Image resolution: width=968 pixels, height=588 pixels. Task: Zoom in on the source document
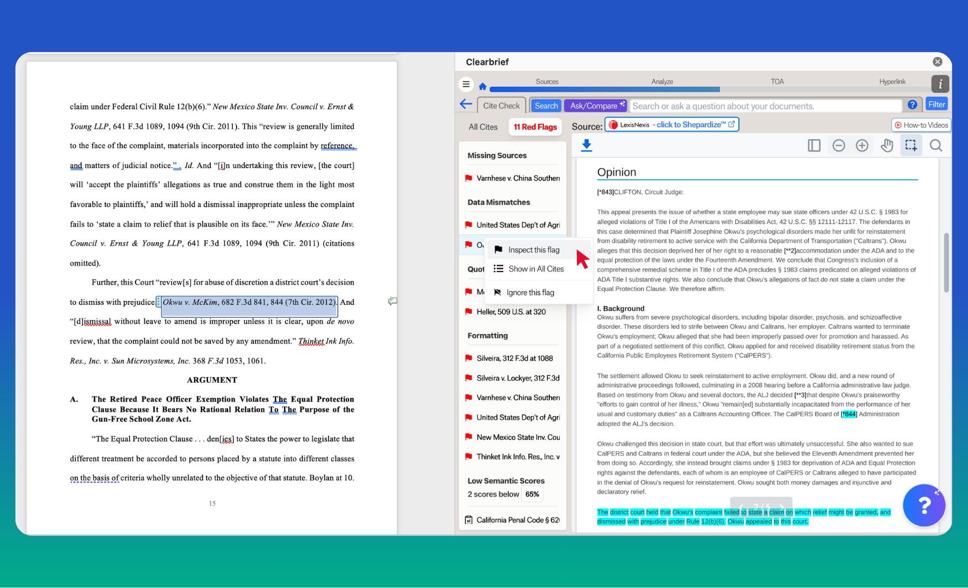tap(862, 145)
